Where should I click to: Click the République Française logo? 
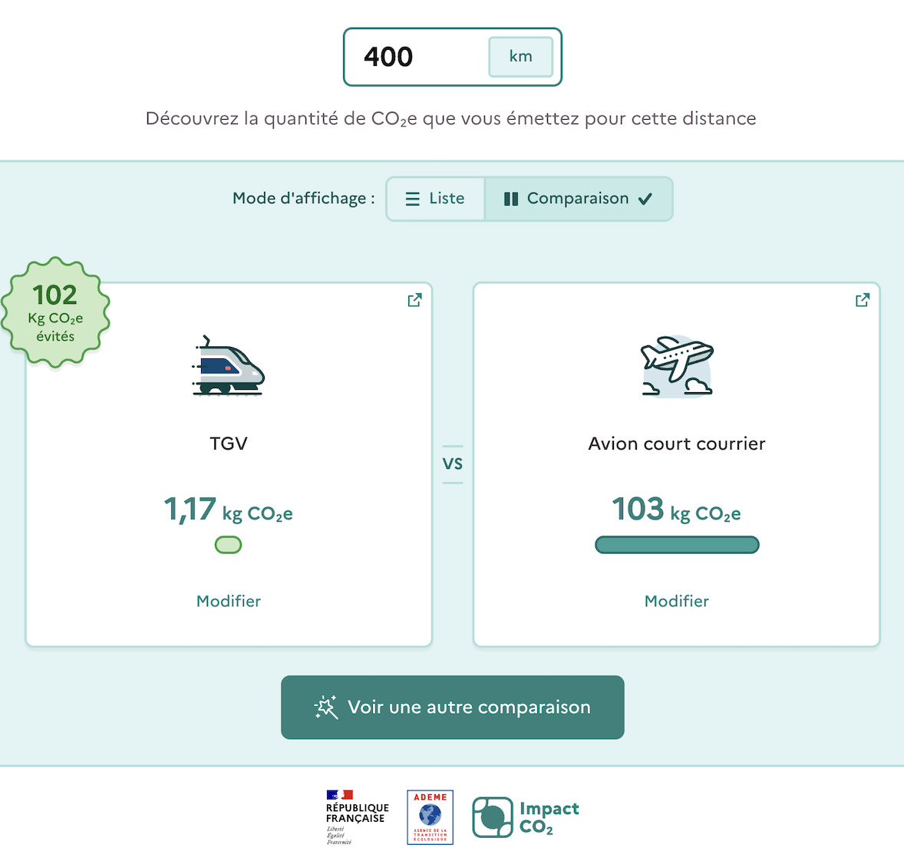(357, 817)
